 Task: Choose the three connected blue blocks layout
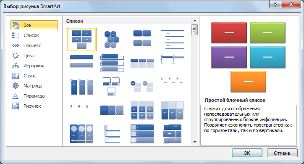point(112,110)
